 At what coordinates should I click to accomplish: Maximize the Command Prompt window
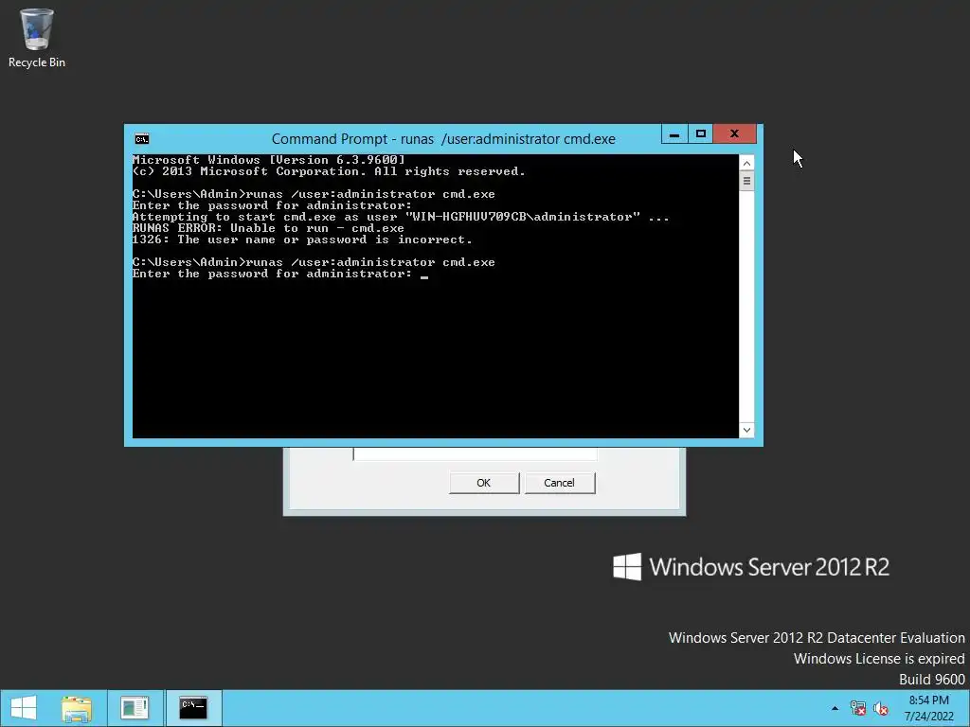click(700, 133)
